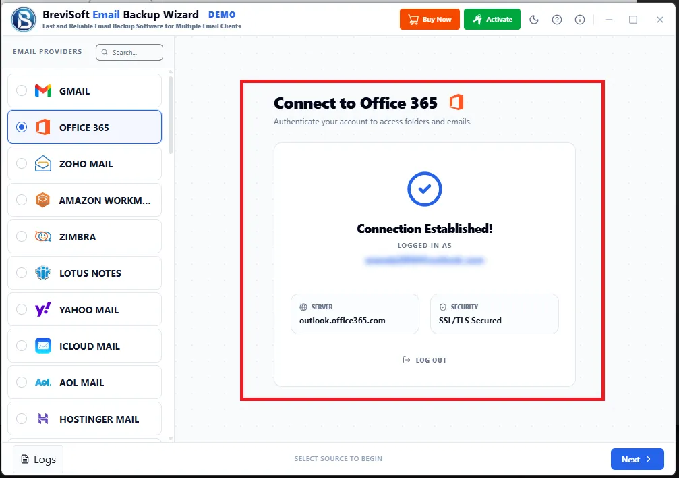Click the blurred logged-in email address
Viewport: 679px width, 478px height.
tap(424, 260)
